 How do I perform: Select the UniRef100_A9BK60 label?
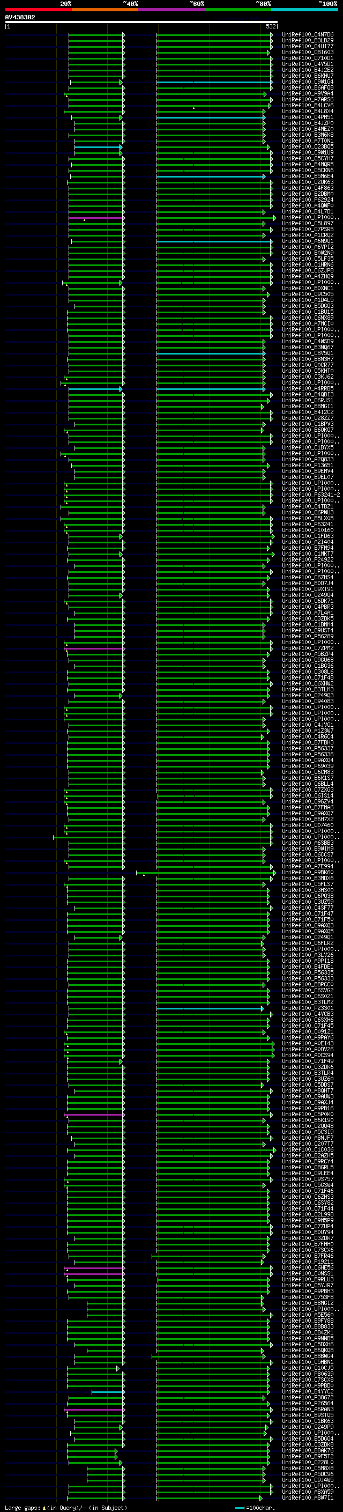pos(308,872)
